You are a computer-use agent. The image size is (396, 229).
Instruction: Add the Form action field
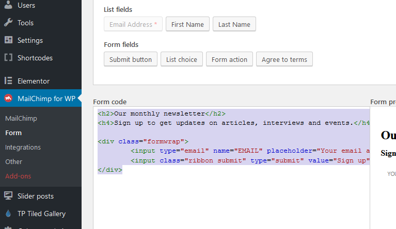[229, 59]
